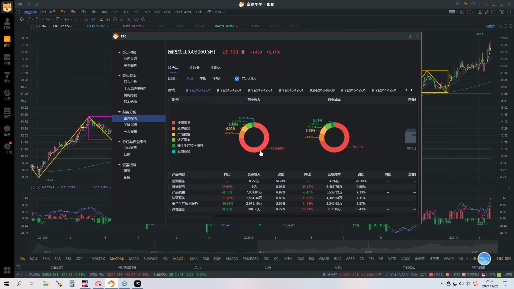Select 全部 period filter
The image size is (514, 289).
(190, 79)
